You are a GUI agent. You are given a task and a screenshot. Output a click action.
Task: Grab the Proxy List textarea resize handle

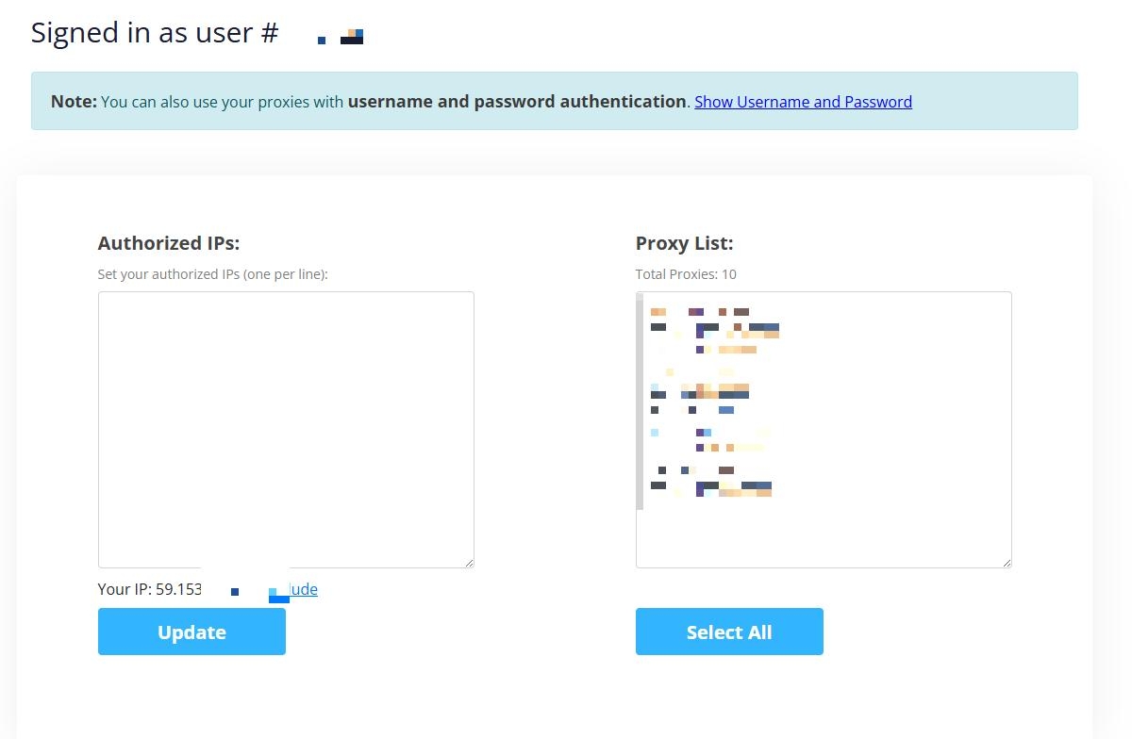[x=1006, y=562]
